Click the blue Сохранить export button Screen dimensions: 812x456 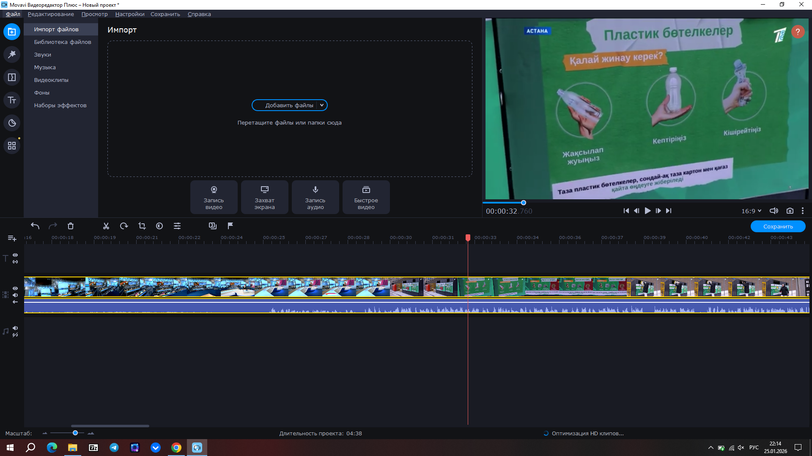[x=778, y=226]
